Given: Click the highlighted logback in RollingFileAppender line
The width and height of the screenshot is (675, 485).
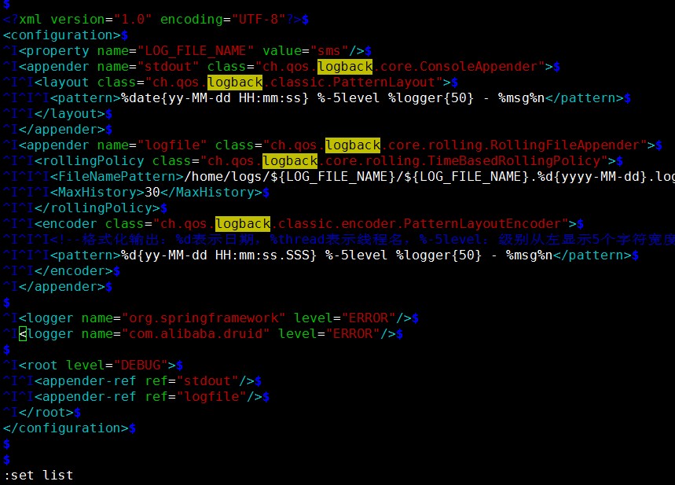Looking at the screenshot, I should pyautogui.click(x=352, y=145).
